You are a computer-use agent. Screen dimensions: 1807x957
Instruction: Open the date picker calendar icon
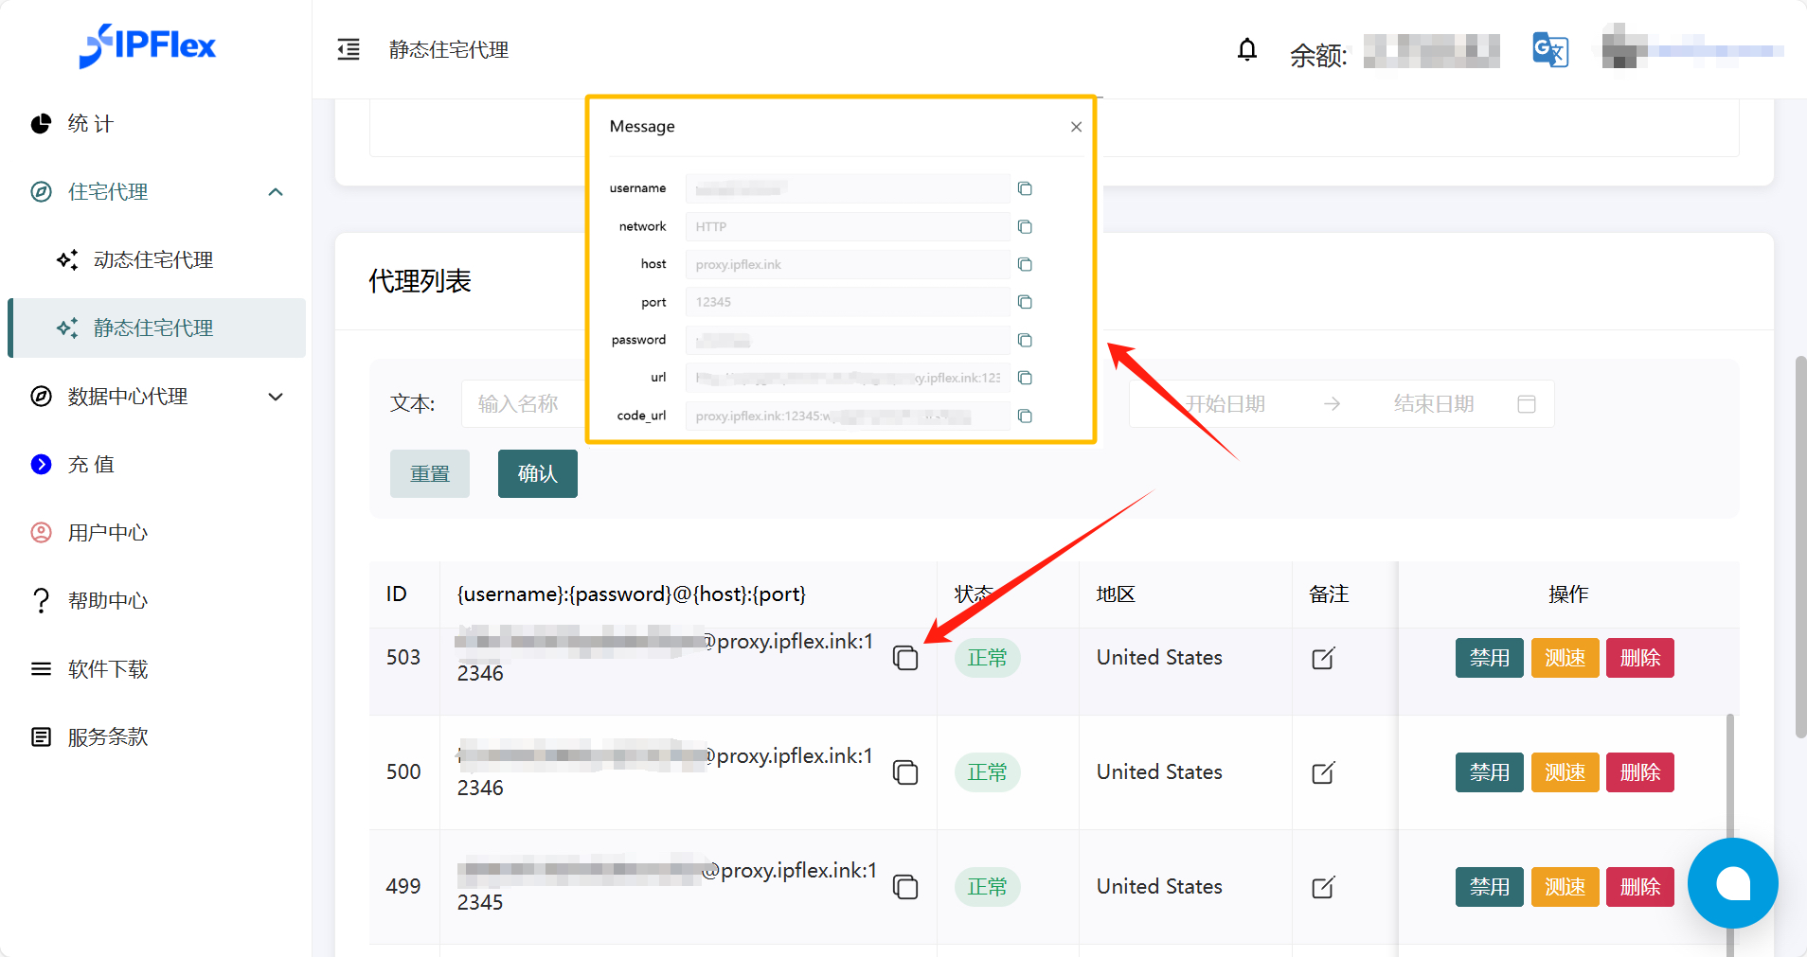pyautogui.click(x=1526, y=404)
